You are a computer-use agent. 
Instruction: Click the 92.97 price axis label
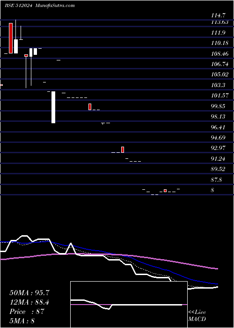[x=219, y=148]
